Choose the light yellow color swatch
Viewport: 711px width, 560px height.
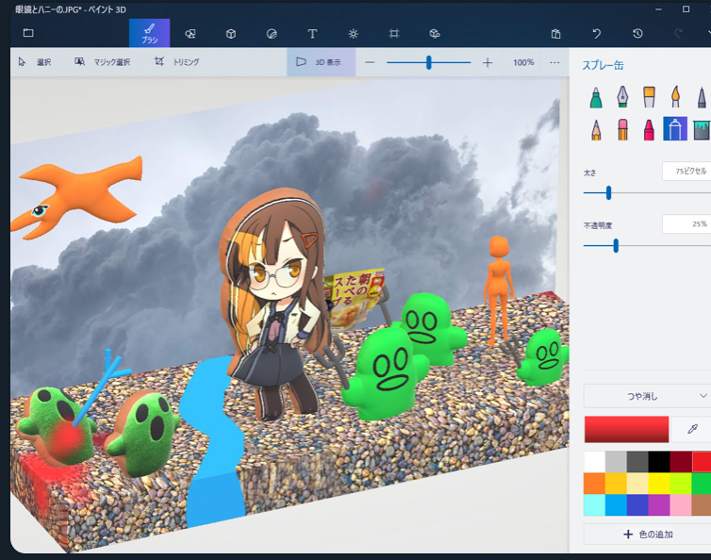point(637,484)
